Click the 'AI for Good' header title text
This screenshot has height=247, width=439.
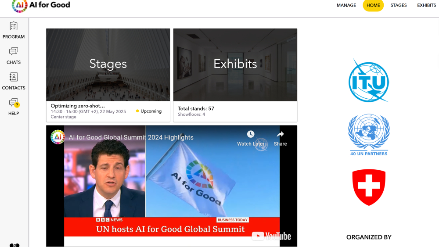pos(50,5)
